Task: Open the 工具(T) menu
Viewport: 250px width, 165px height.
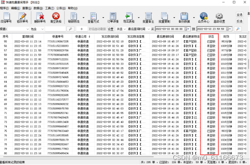Action: (x=50, y=8)
